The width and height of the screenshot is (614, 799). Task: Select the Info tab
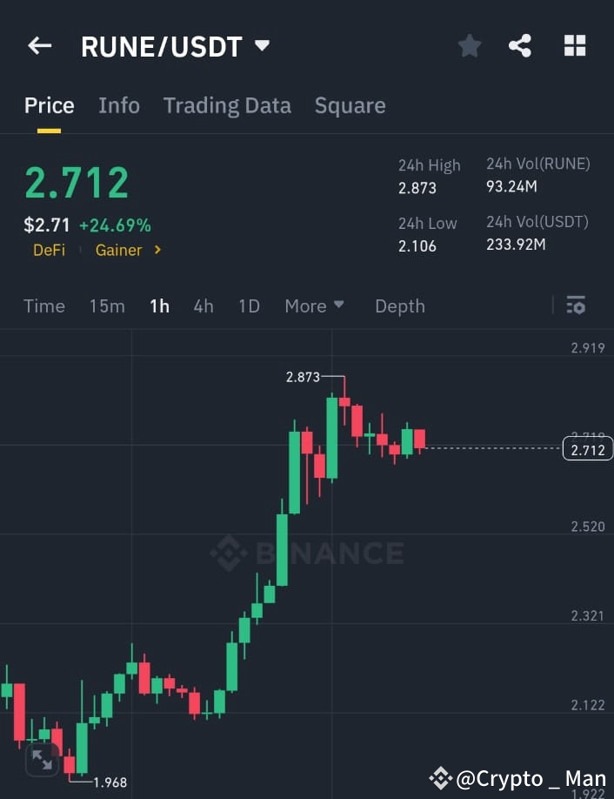point(119,105)
